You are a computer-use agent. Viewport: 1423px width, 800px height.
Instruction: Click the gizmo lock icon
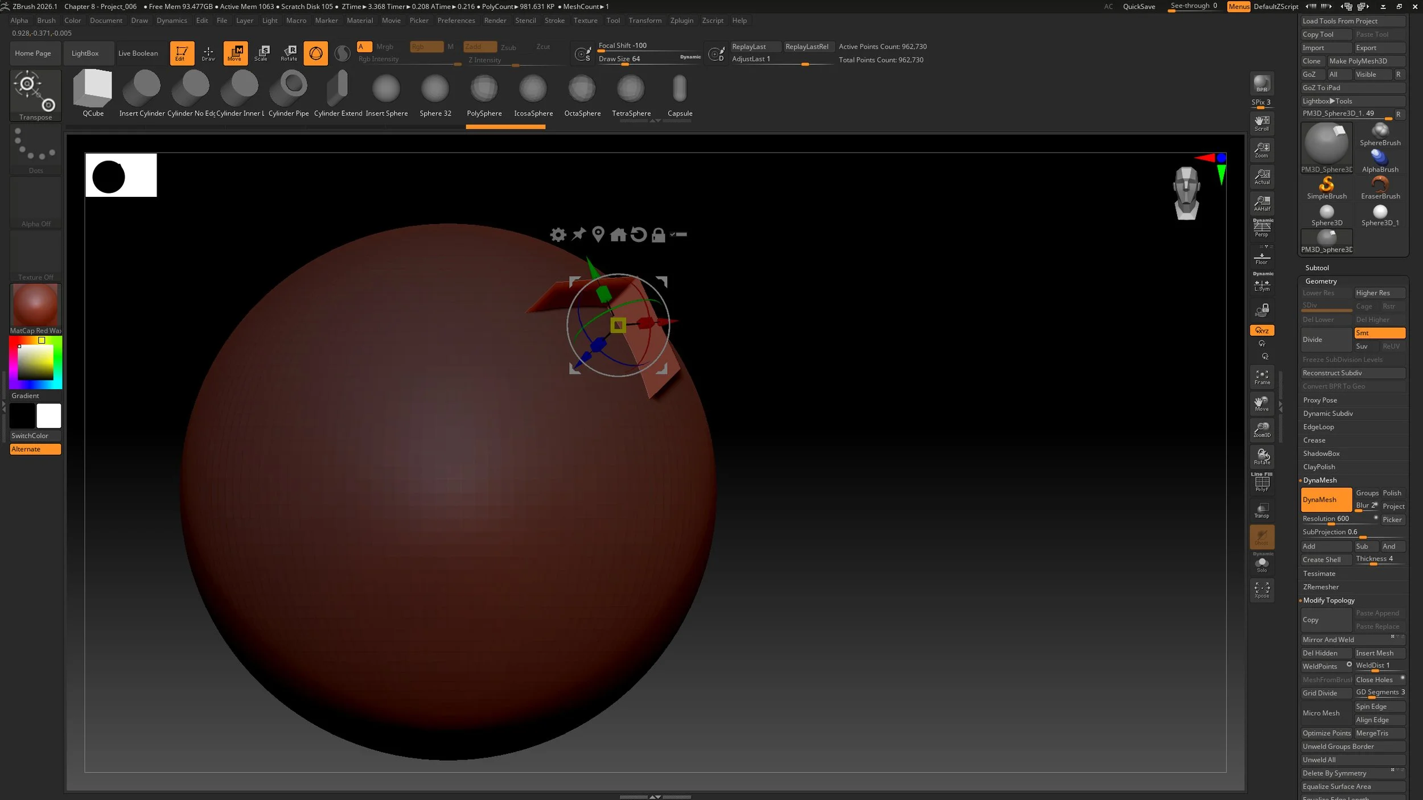[x=658, y=234]
